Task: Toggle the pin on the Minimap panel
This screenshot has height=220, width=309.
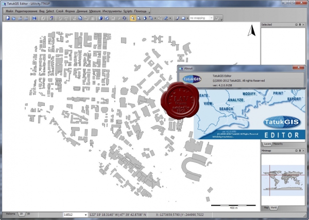Action: [x=300, y=151]
